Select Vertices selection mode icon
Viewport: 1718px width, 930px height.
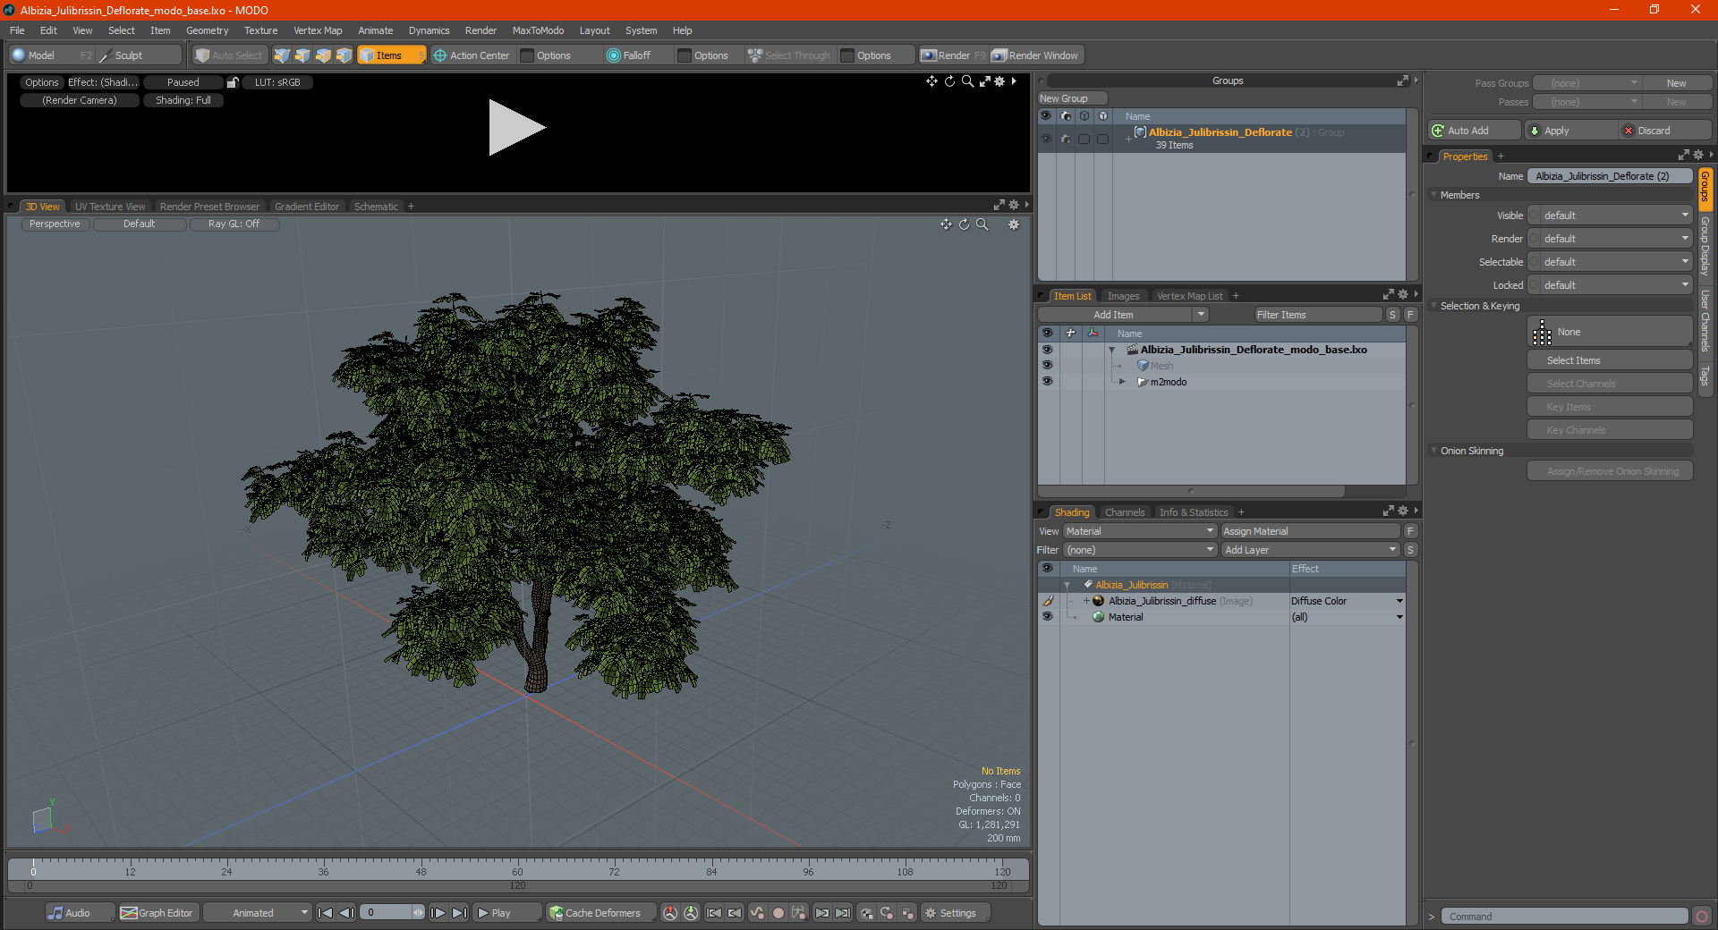[282, 55]
